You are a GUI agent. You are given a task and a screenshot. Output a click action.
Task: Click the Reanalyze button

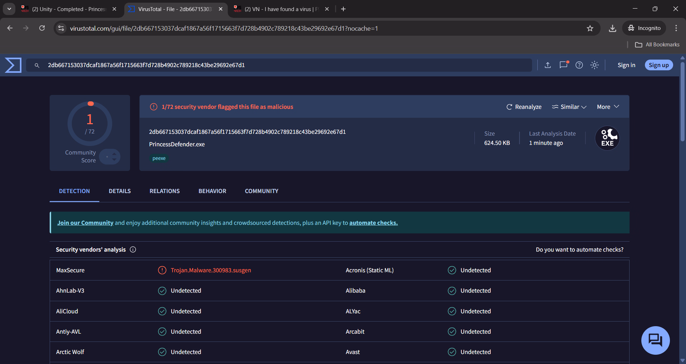tap(524, 107)
